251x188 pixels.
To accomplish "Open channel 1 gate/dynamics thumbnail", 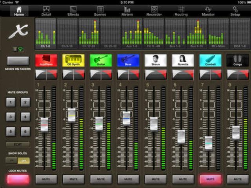I will [x=46, y=74].
